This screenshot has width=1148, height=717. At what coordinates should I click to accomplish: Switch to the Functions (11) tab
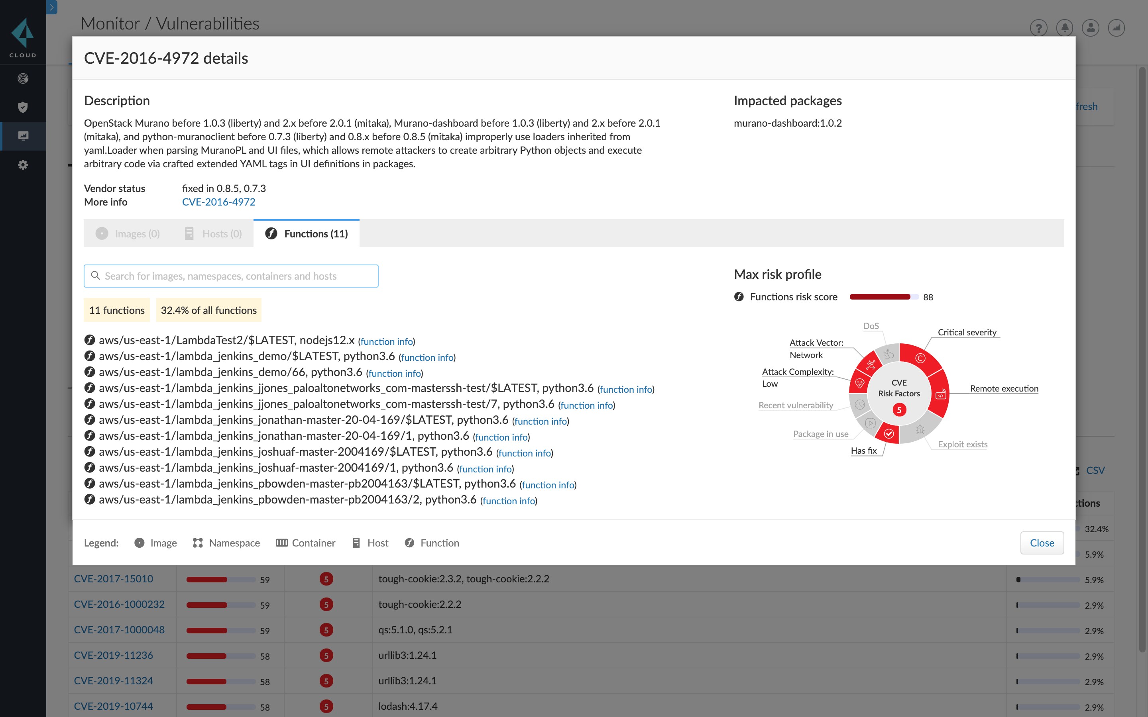point(307,234)
